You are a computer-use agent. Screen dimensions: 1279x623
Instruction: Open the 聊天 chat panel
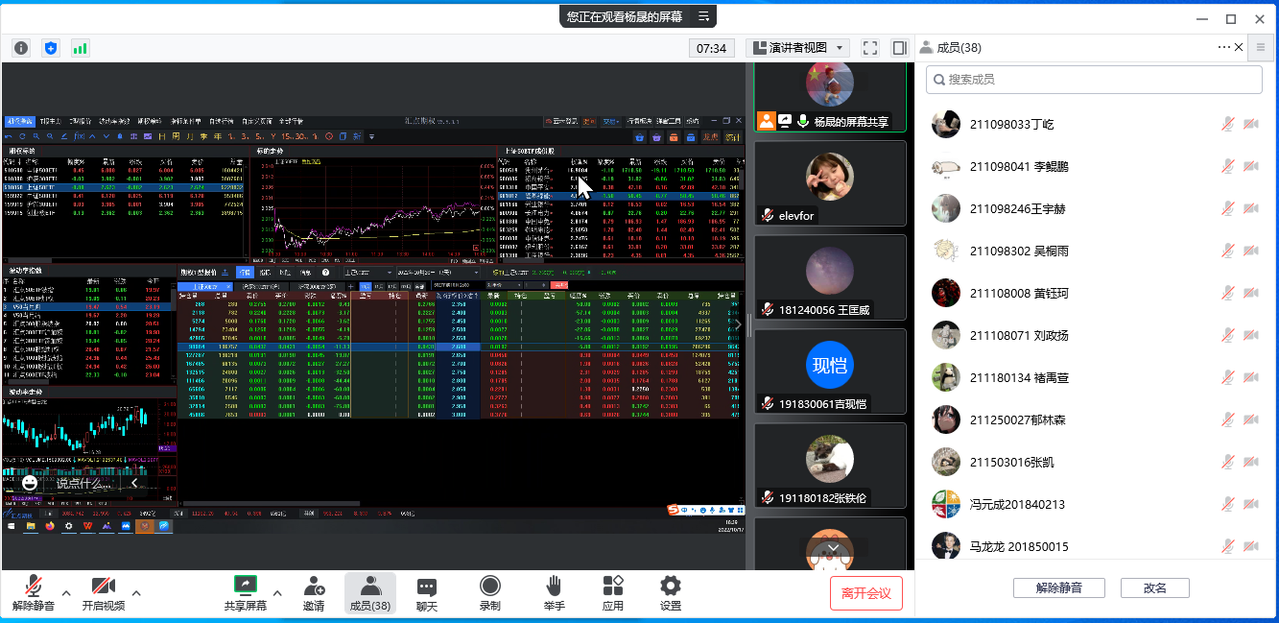[x=427, y=593]
